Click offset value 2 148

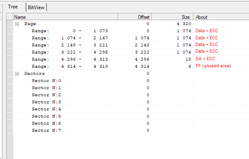coord(142,45)
